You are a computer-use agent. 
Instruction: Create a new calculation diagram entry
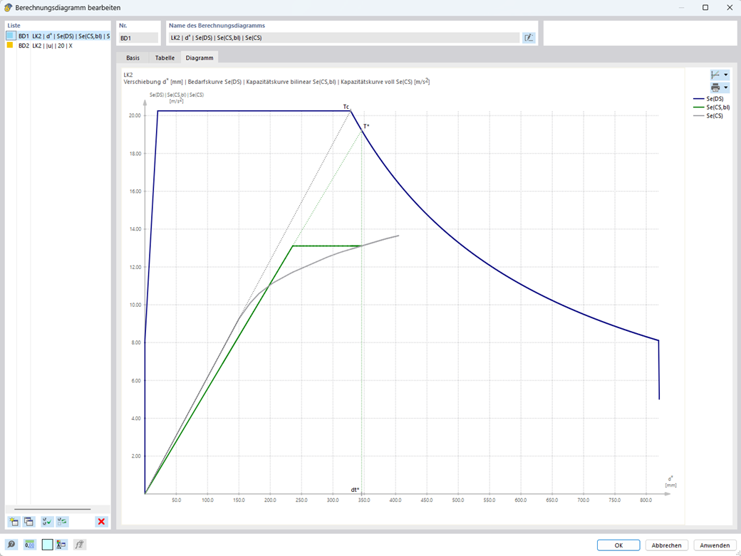click(x=14, y=522)
